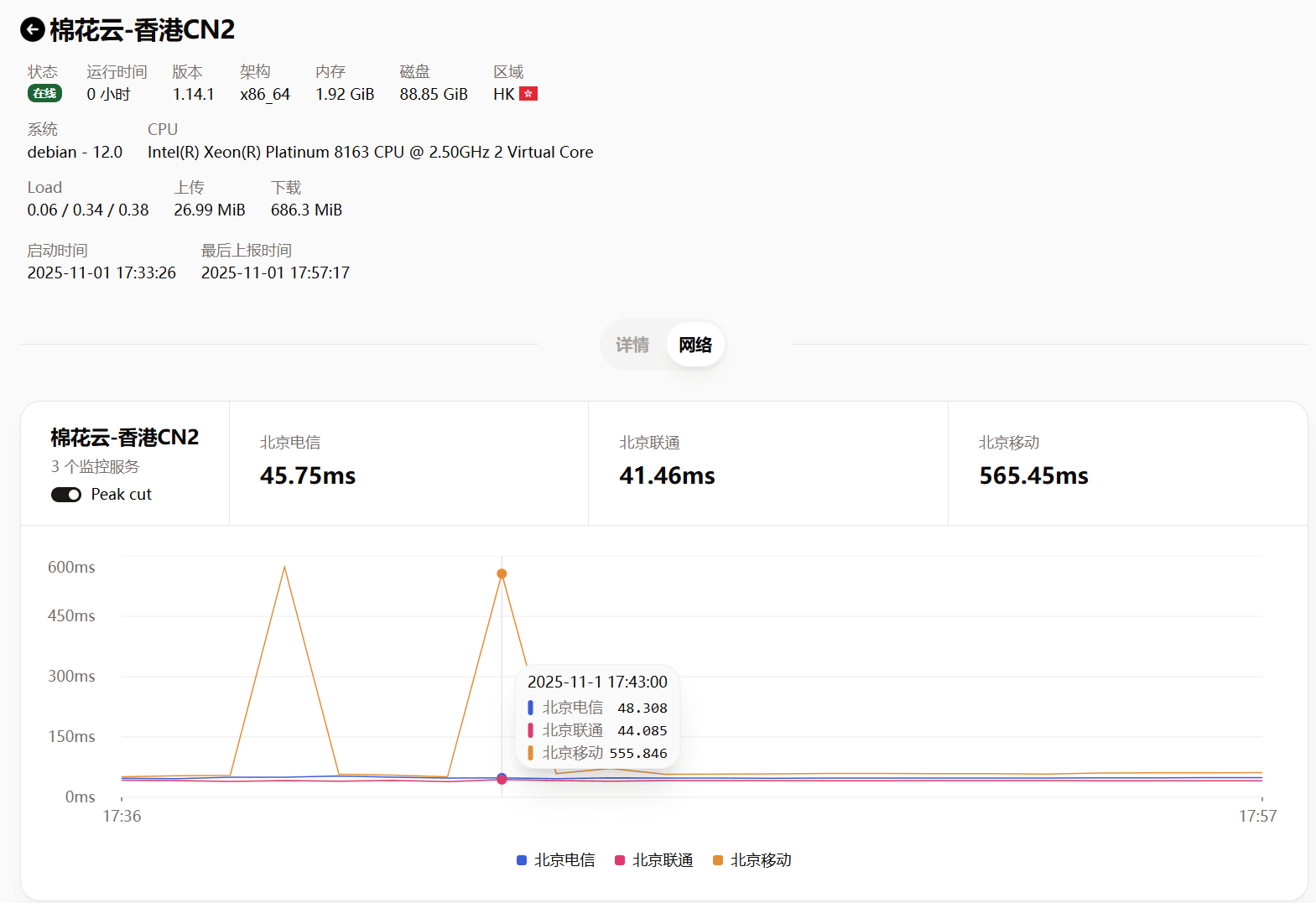1316x903 pixels.
Task: Click the green 在线 status badge
Action: point(44,93)
